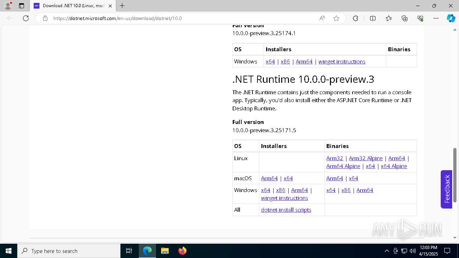Show hidden system tray icons
The image size is (459, 258).
tap(387, 251)
